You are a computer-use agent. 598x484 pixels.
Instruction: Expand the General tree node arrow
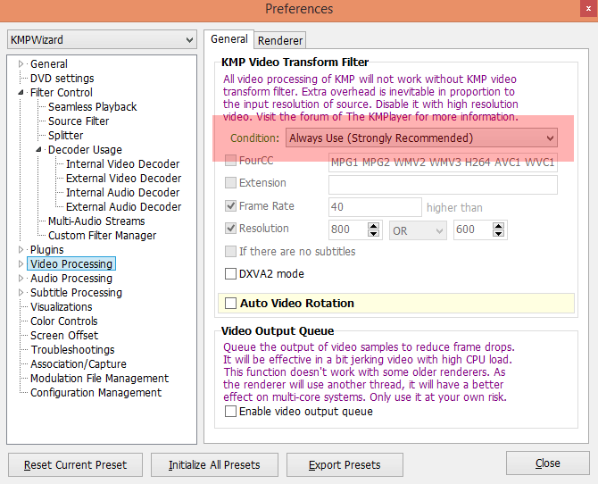(x=21, y=64)
